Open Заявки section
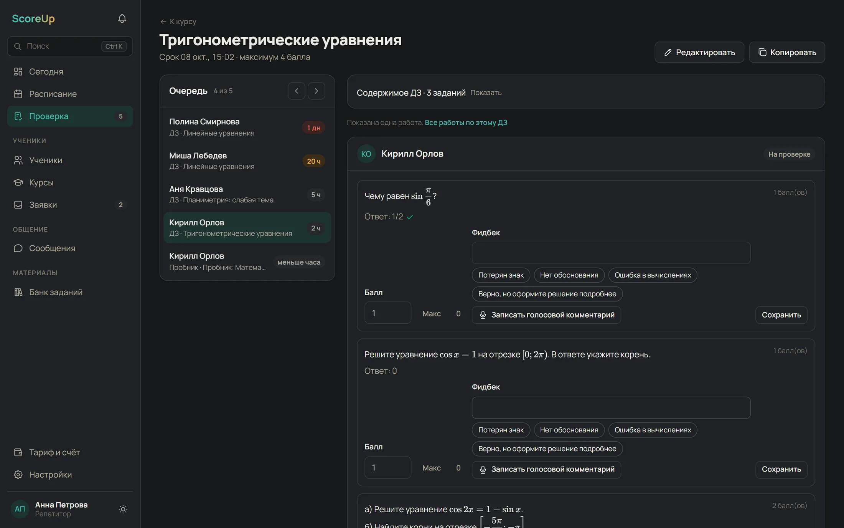The height and width of the screenshot is (528, 844). click(70, 205)
